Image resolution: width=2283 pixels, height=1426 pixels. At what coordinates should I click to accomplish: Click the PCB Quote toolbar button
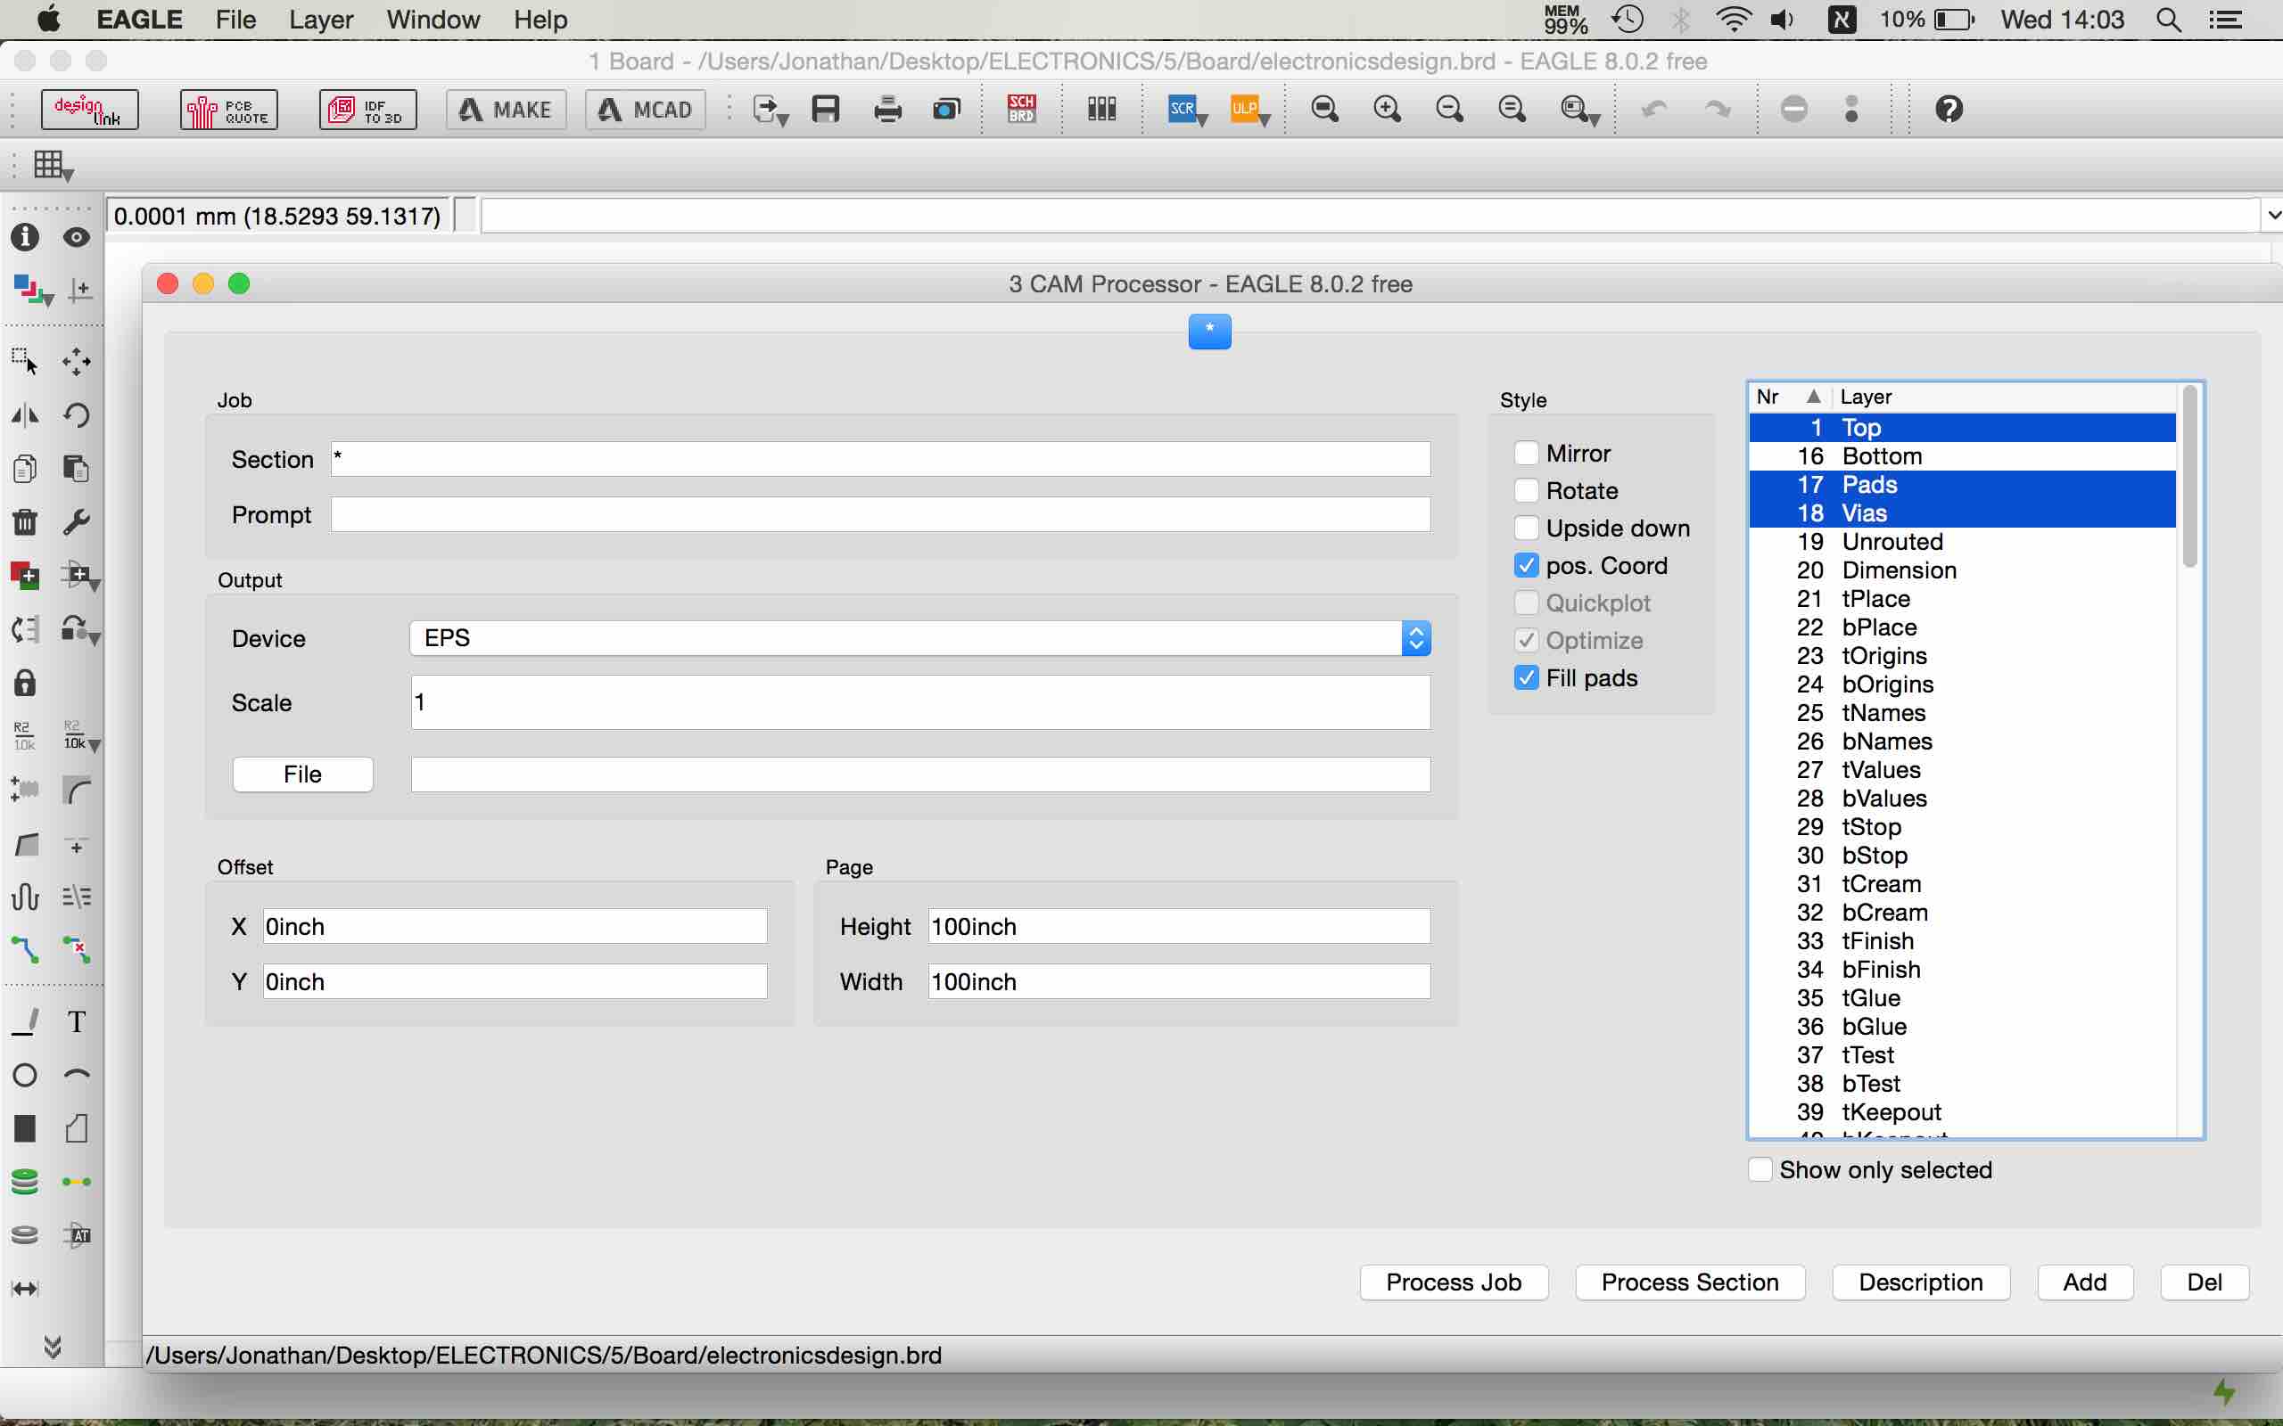[229, 110]
